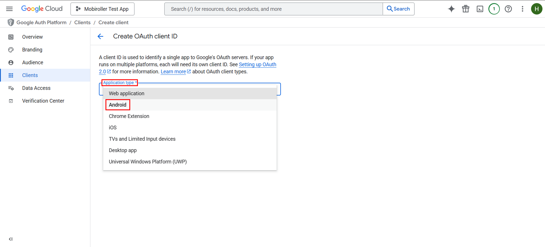
Task: Open Audience in the sidebar
Action: 45,63
